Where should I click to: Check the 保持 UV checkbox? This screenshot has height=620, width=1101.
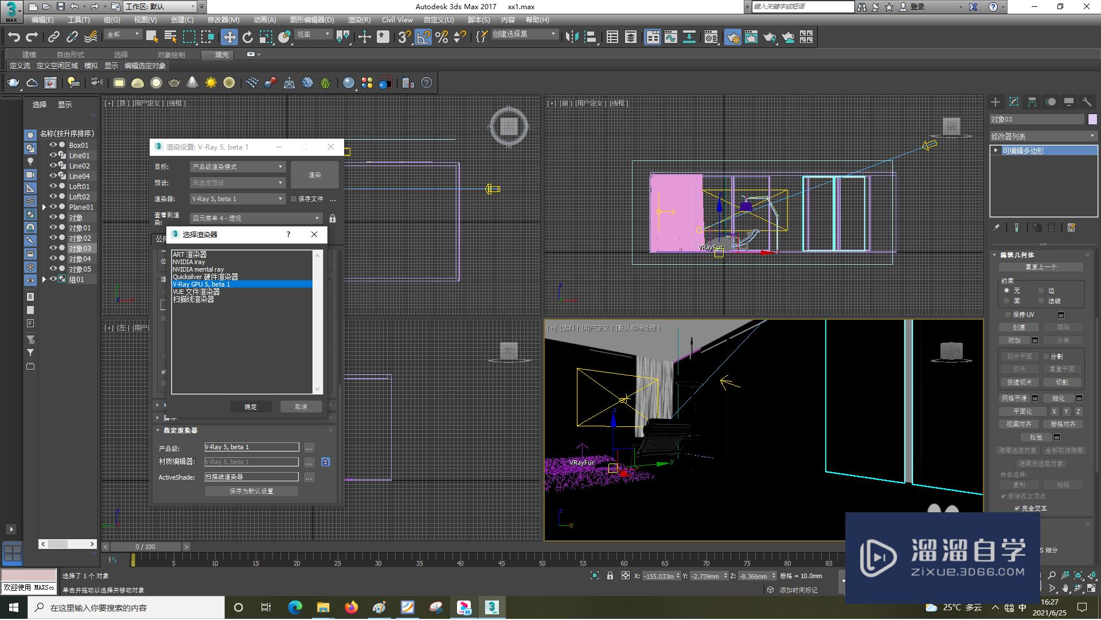click(1008, 315)
